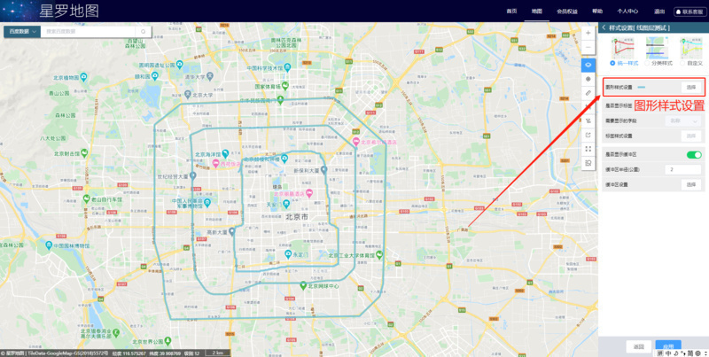Click the export share icon in map toolbar
Image resolution: width=709 pixels, height=357 pixels.
tap(588, 135)
